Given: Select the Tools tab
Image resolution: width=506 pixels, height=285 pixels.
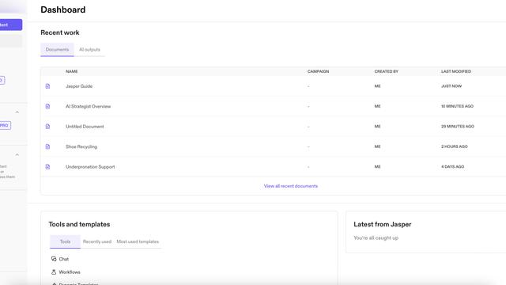Looking at the screenshot, I should pyautogui.click(x=65, y=241).
